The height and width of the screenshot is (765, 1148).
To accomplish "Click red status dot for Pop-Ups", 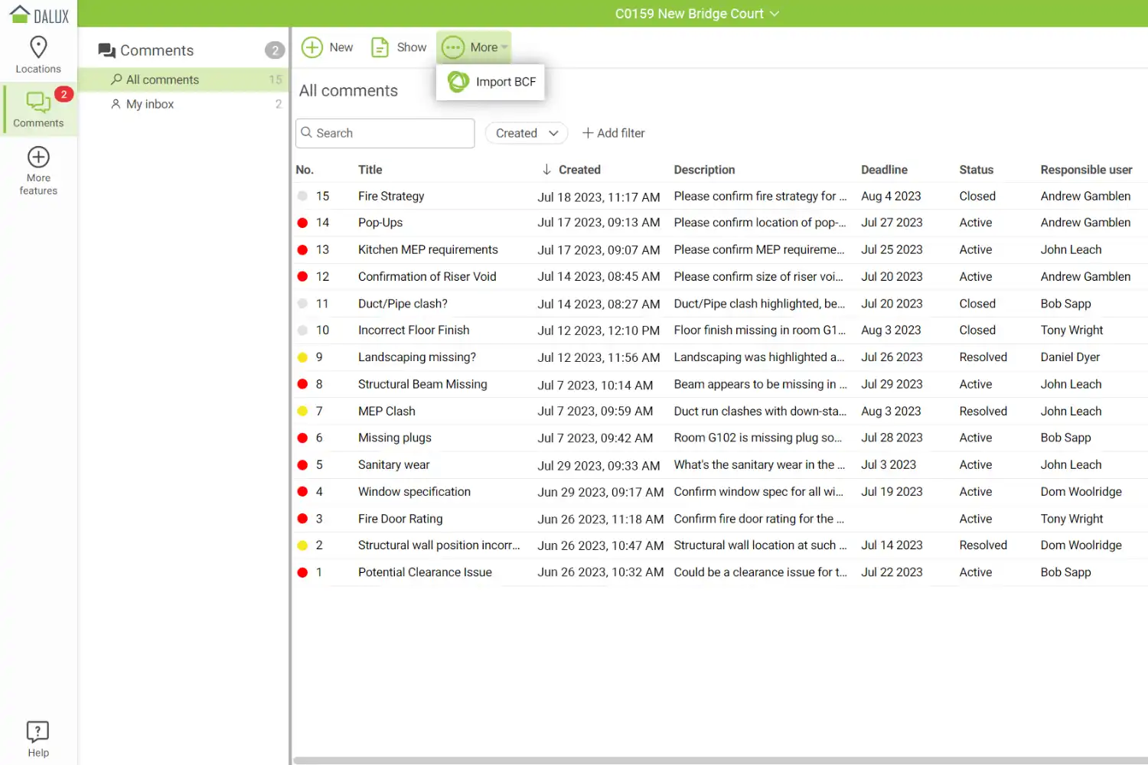I will click(302, 223).
